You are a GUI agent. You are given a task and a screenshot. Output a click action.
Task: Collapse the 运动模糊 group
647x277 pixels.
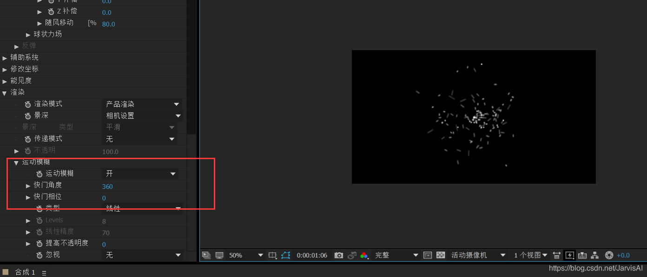(x=16, y=162)
